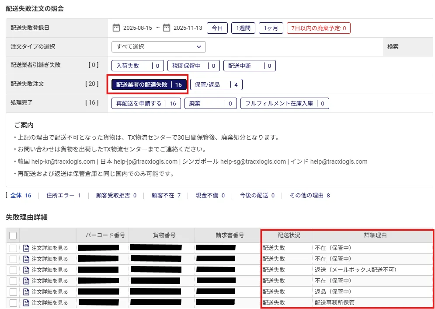Click help-sg@tracxlogis.com email text
Screen dimensions: 435x309
[x=253, y=162]
